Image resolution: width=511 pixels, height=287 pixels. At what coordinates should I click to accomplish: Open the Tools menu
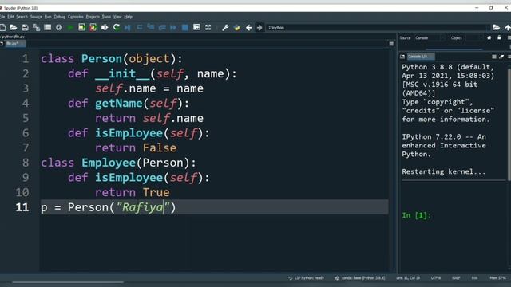tap(106, 17)
